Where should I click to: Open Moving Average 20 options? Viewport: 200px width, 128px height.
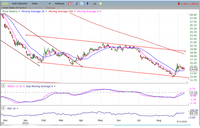46,12
